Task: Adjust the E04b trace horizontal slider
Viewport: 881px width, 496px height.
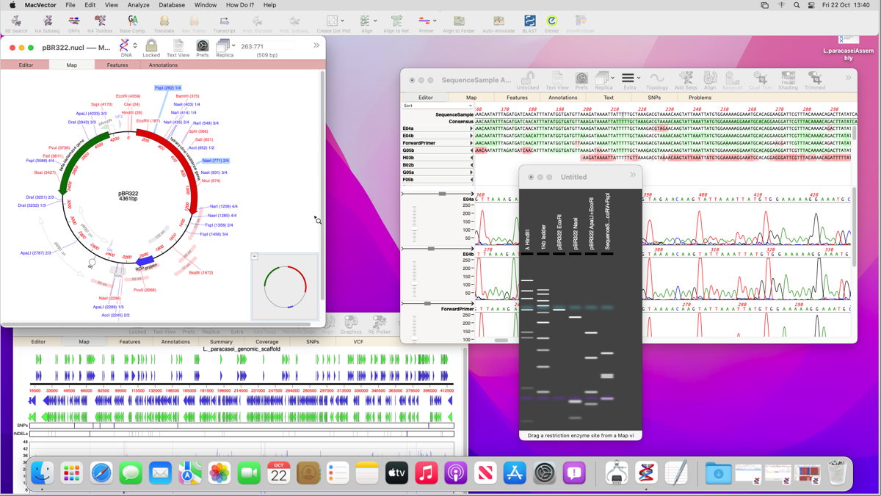Action: [x=431, y=249]
